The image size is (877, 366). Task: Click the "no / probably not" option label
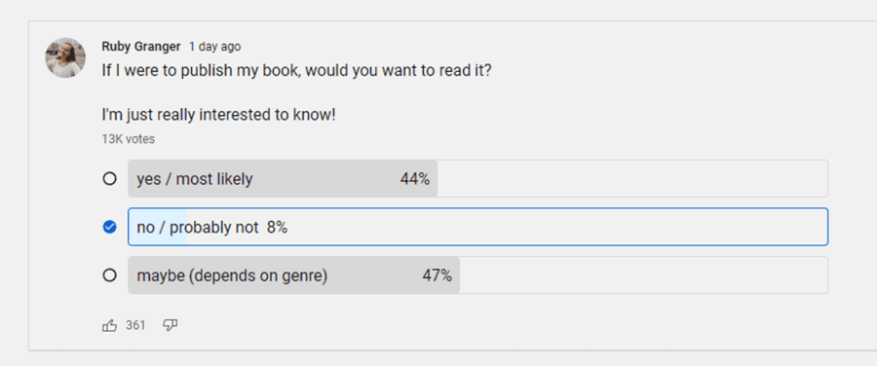(x=198, y=228)
